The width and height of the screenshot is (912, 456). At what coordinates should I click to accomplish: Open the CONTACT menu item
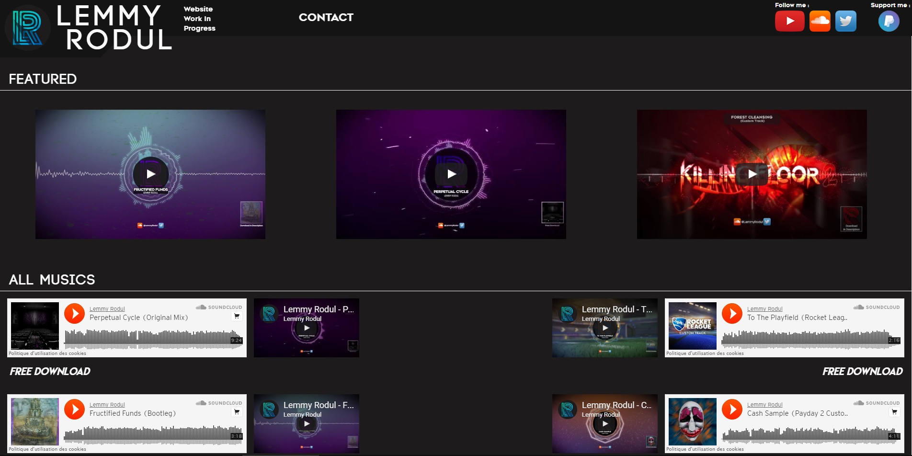[x=326, y=18]
